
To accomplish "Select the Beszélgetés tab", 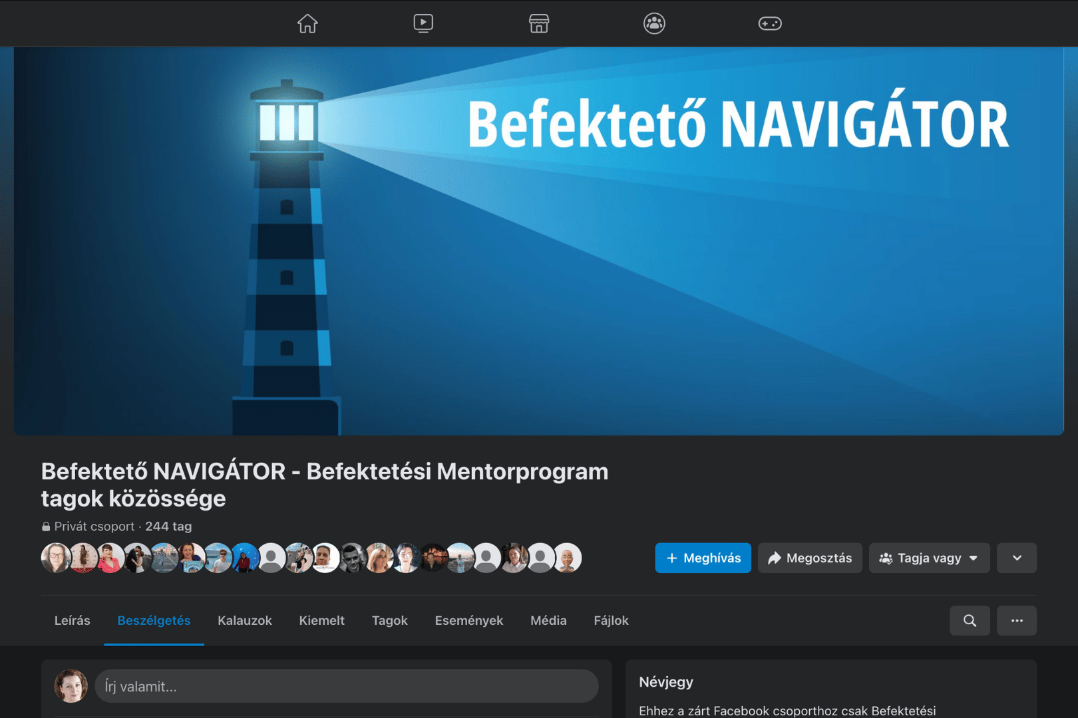I will coord(154,620).
